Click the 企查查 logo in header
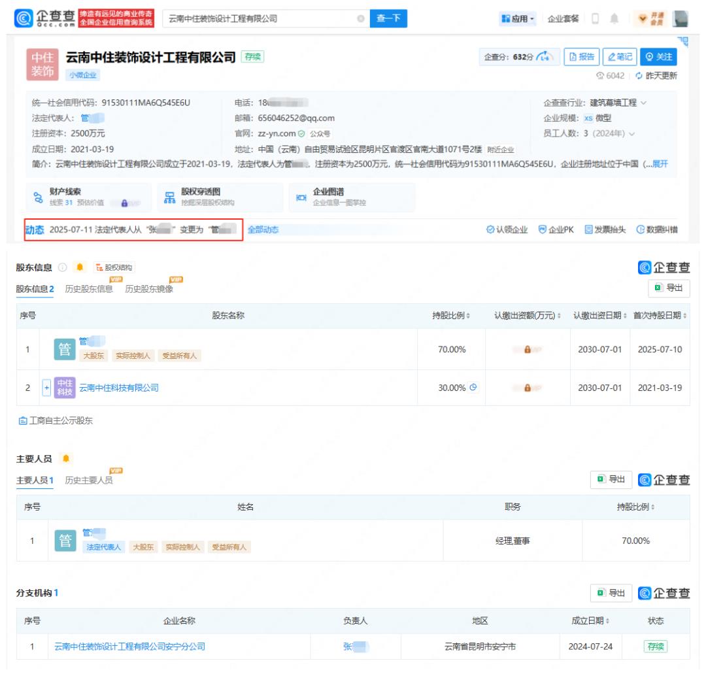 (x=44, y=18)
